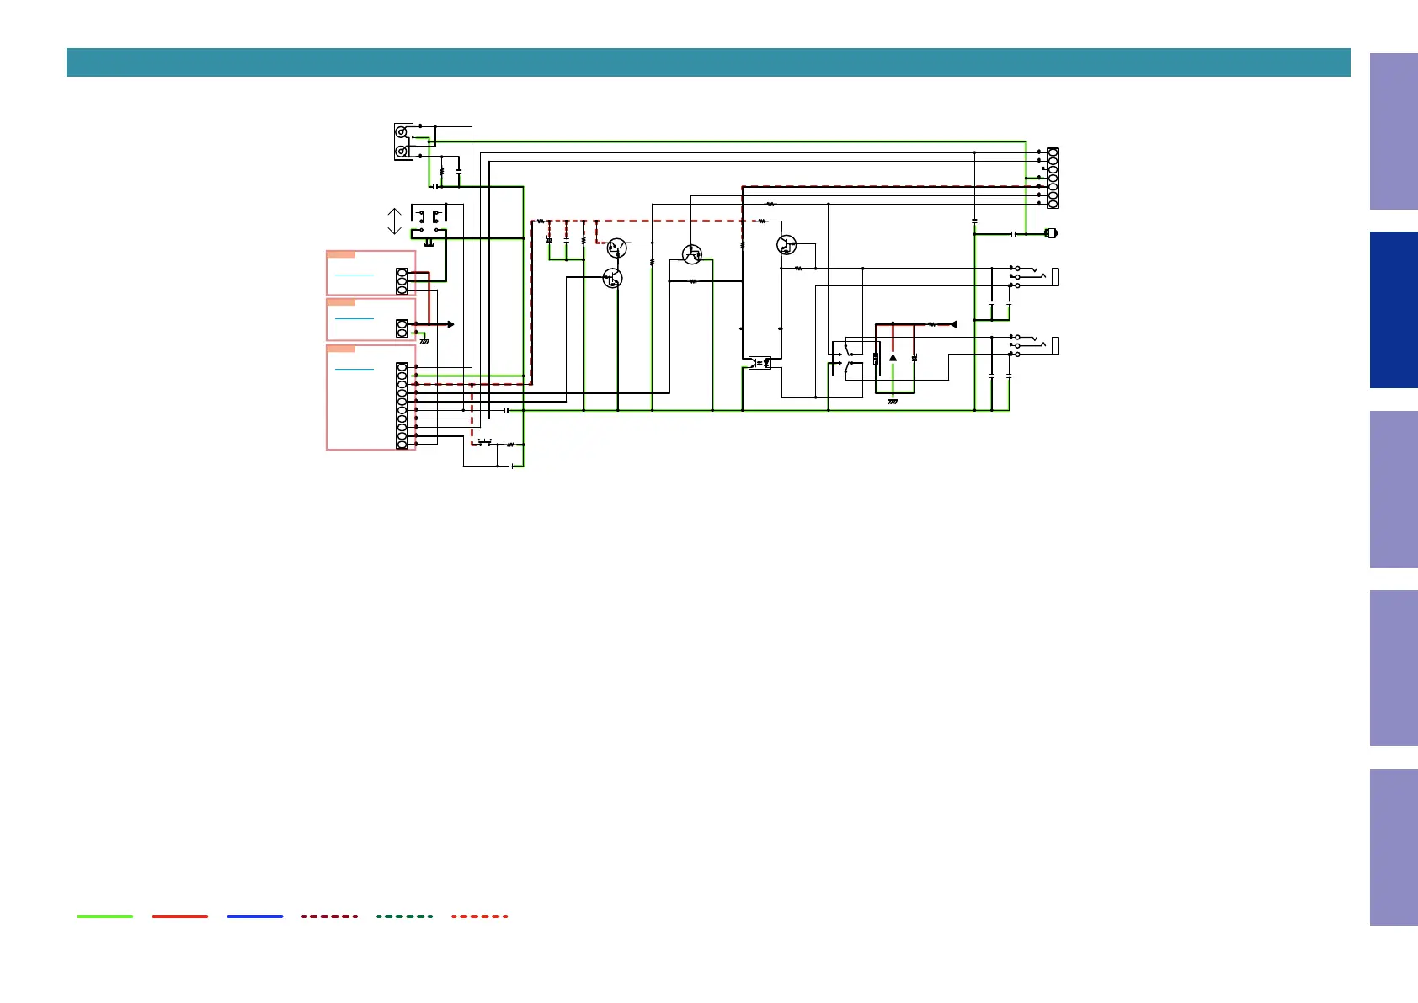The width and height of the screenshot is (1418, 1003).
Task: Click the solid light-green legend line
Action: [105, 916]
